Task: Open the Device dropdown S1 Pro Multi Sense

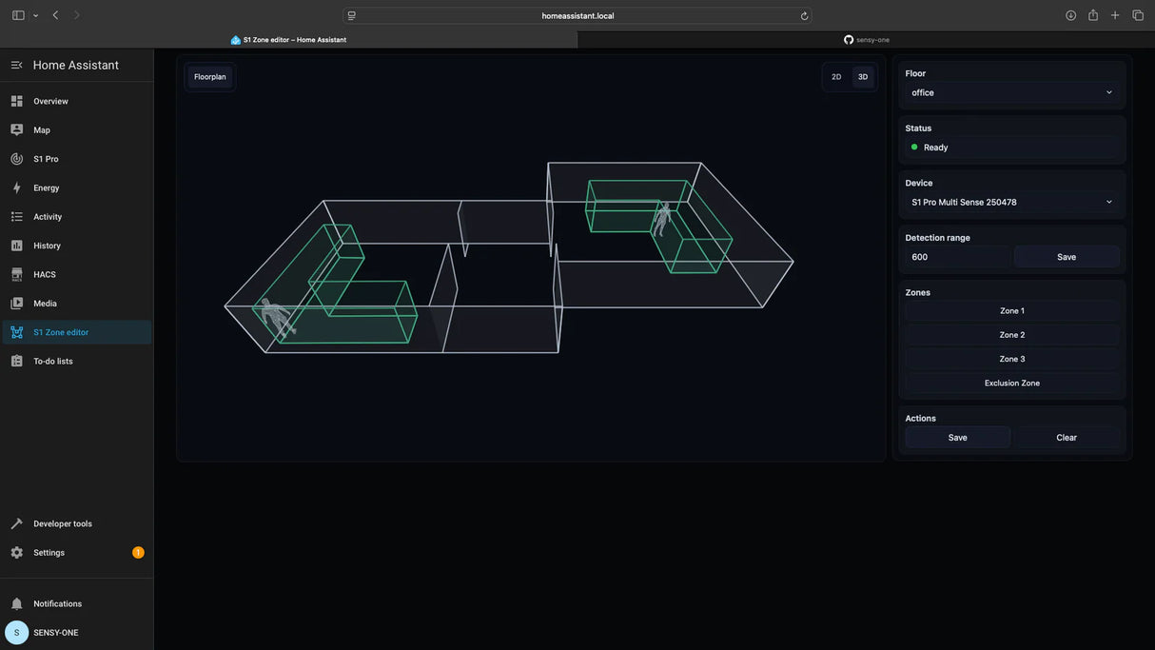Action: 1011,202
